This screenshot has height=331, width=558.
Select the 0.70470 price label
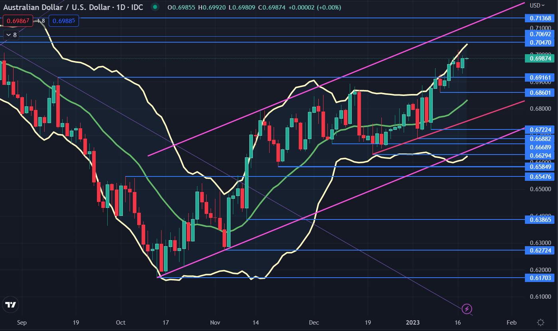coord(540,42)
